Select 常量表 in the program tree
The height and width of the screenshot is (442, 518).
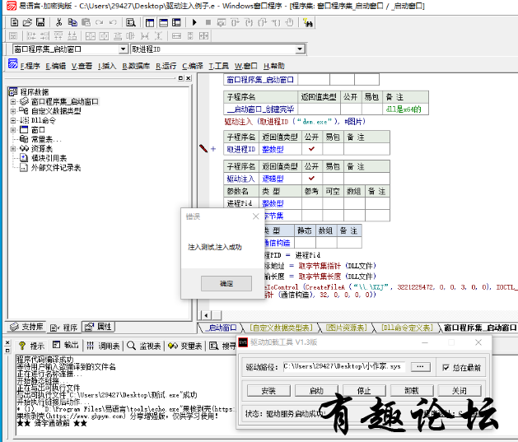[46, 139]
